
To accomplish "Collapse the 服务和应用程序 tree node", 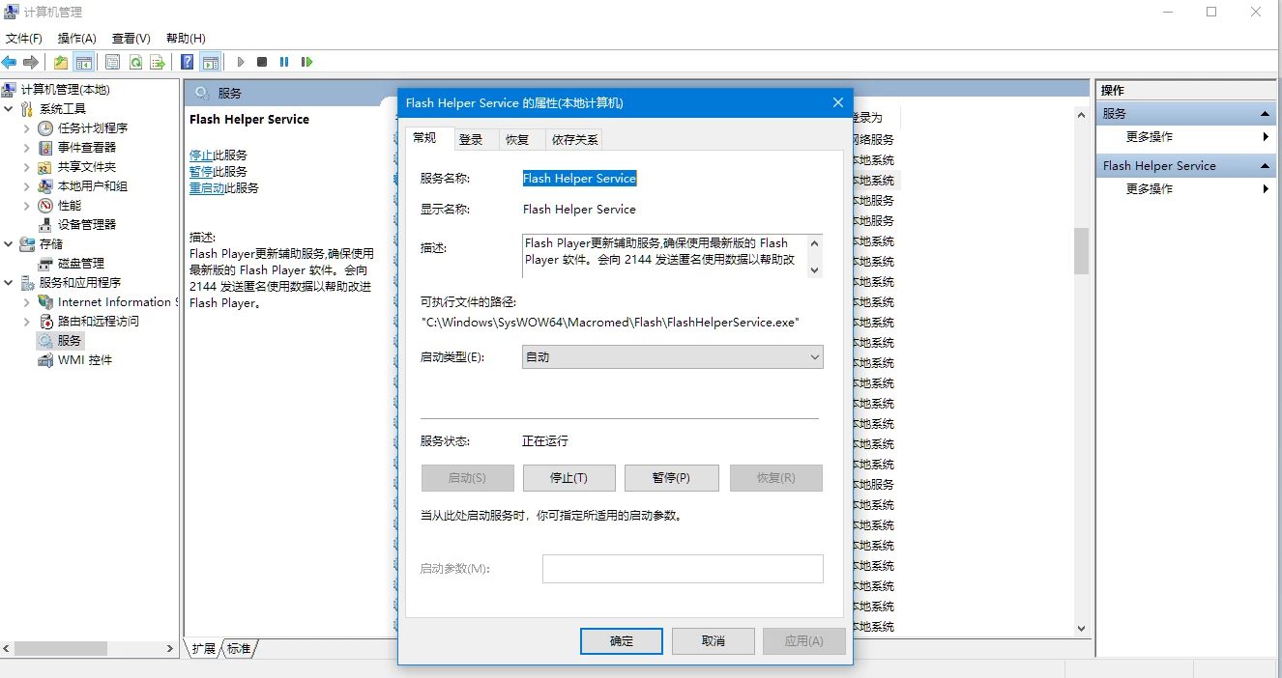I will point(9,283).
